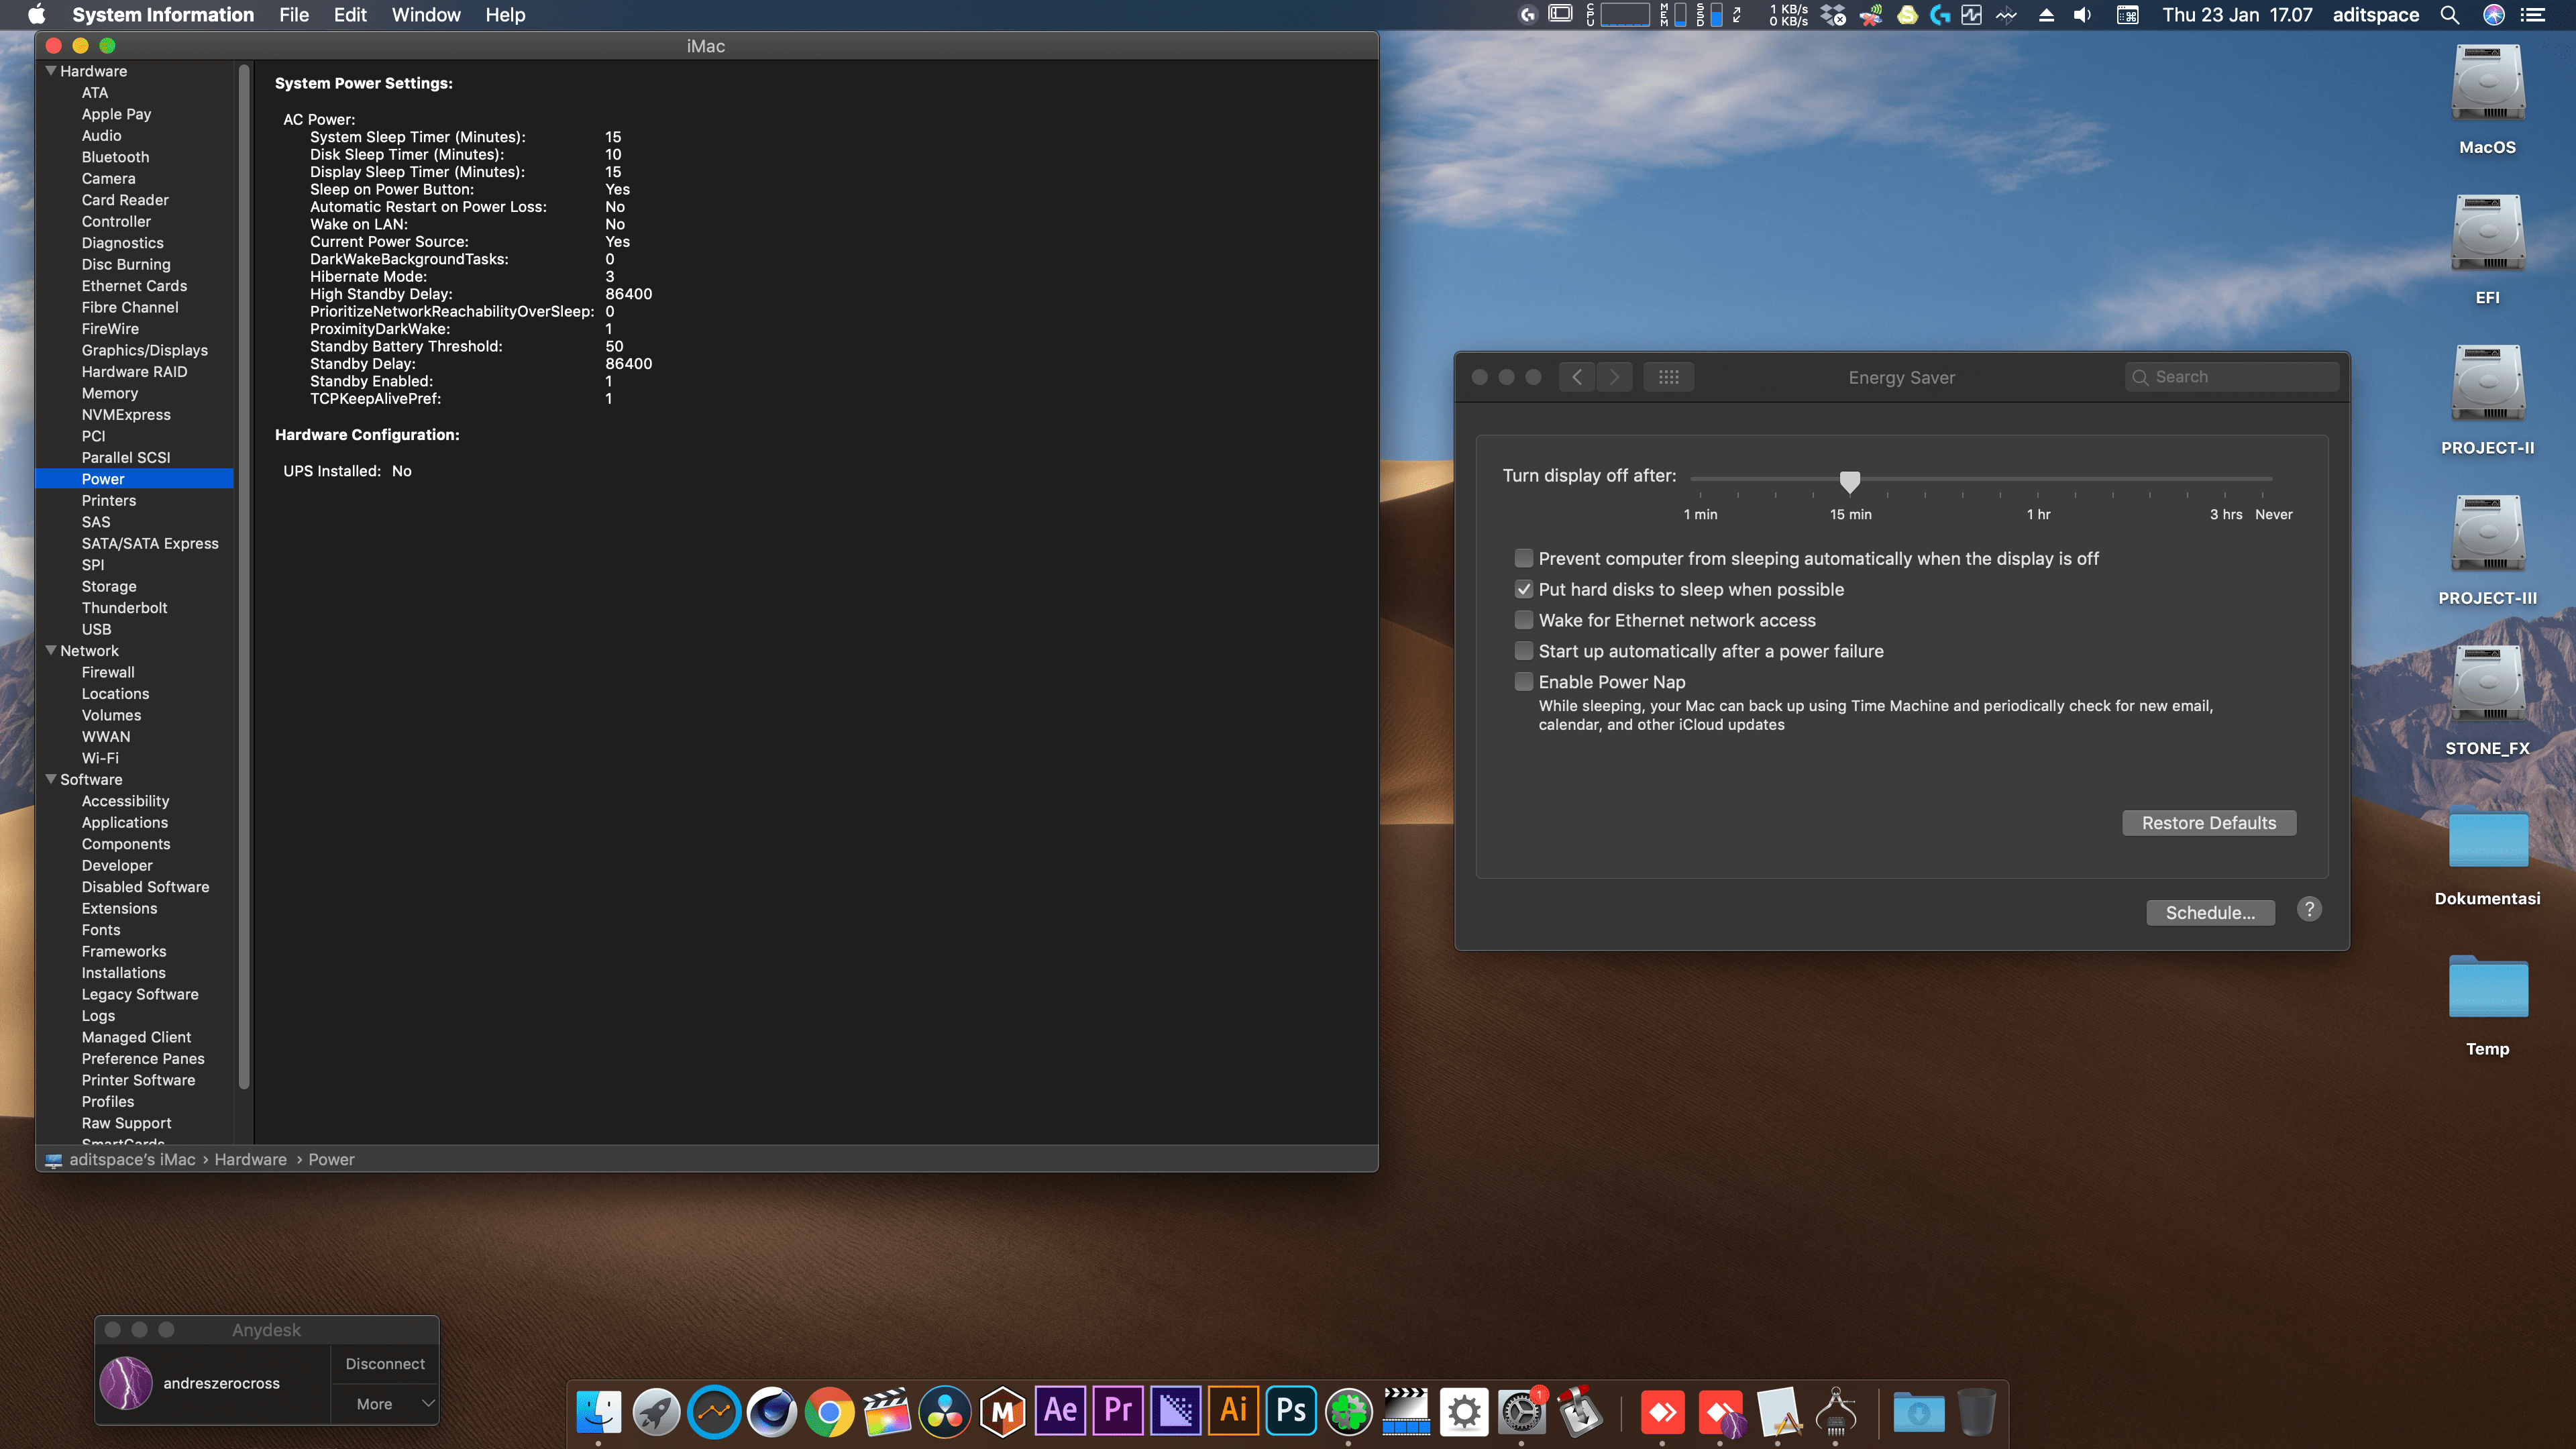Check Start up automatically after a power failure

point(1524,651)
